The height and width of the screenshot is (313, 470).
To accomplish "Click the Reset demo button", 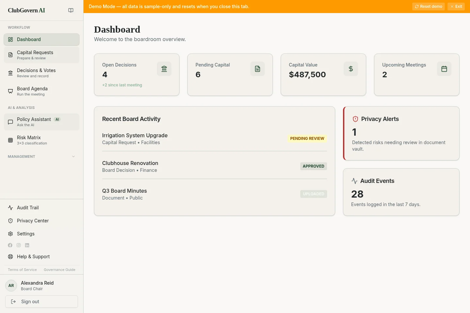I will click(x=429, y=7).
